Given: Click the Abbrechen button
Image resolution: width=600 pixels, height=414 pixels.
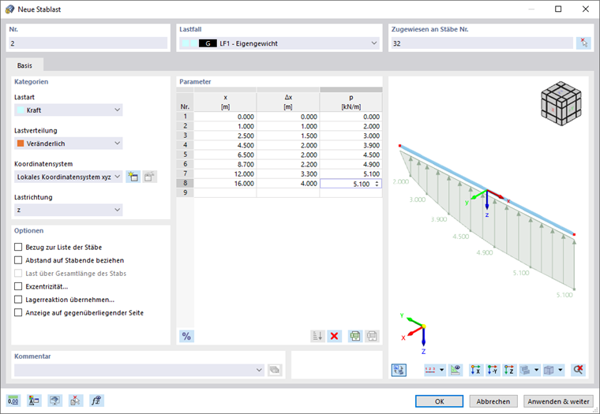Looking at the screenshot, I should [493, 401].
